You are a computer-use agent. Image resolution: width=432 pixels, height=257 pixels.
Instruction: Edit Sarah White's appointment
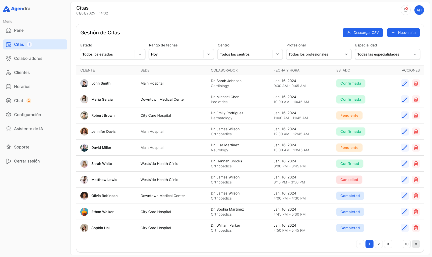coord(405,164)
